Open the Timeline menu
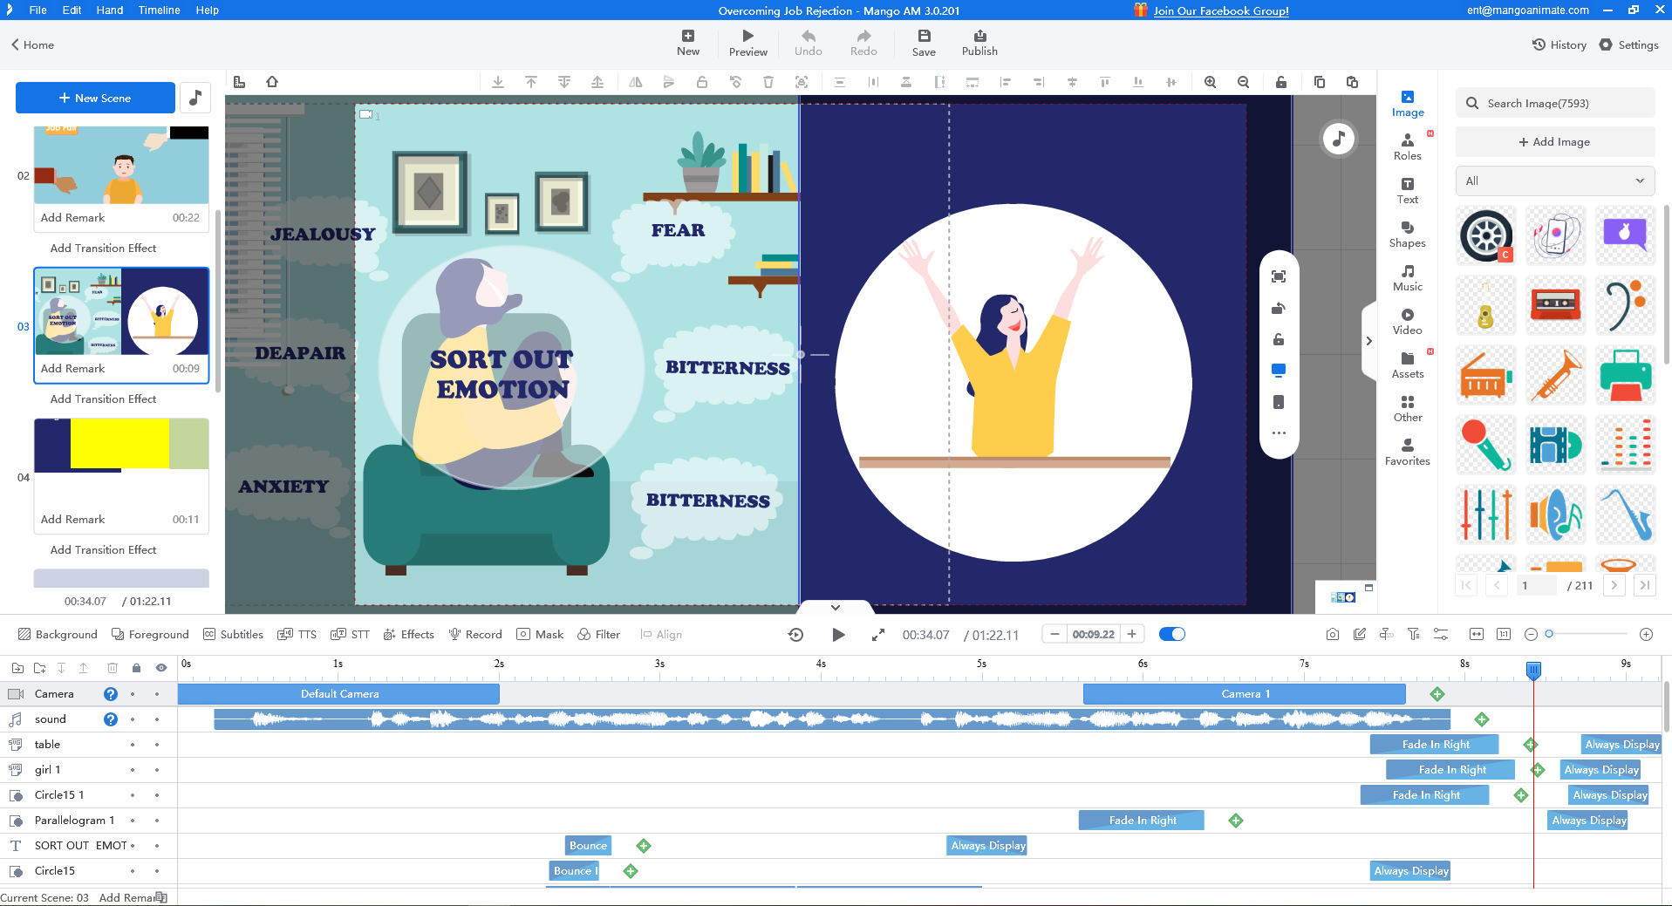1672x906 pixels. tap(158, 10)
